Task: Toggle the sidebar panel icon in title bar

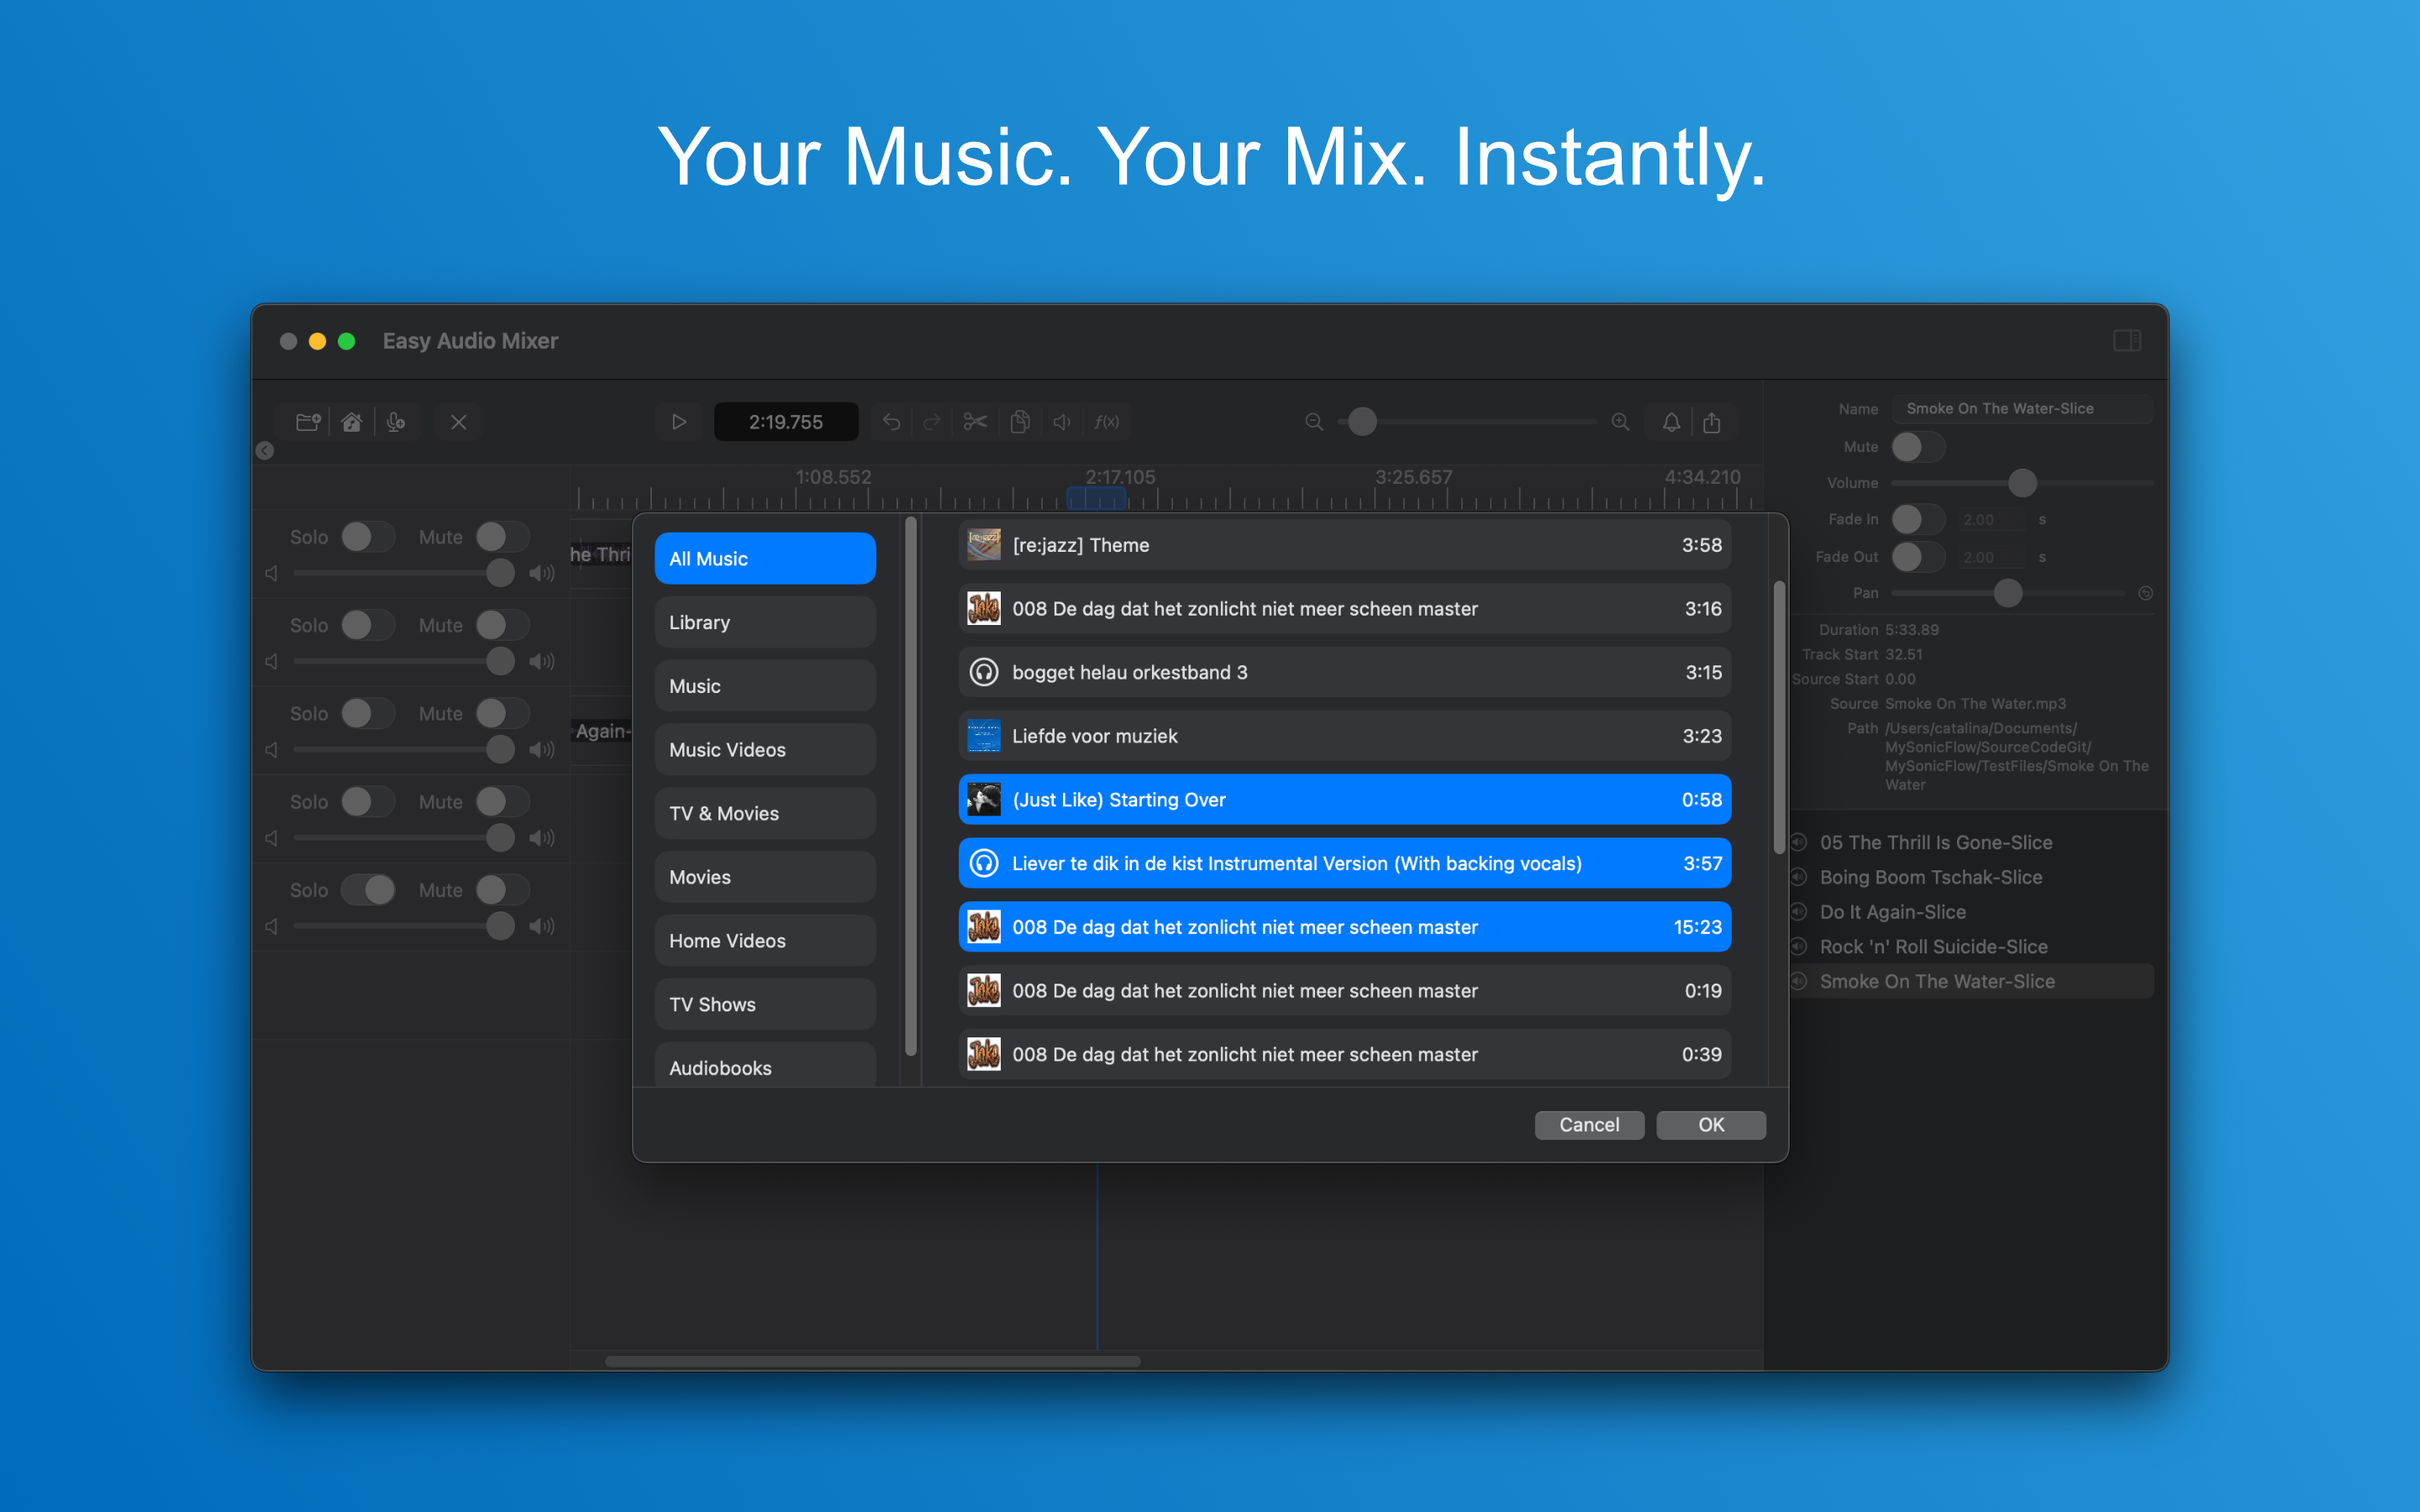Action: tap(2128, 341)
